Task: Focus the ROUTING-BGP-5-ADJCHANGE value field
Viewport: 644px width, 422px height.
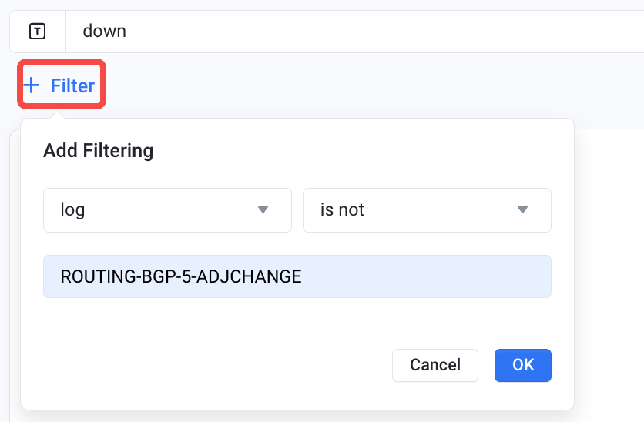Action: (x=297, y=276)
